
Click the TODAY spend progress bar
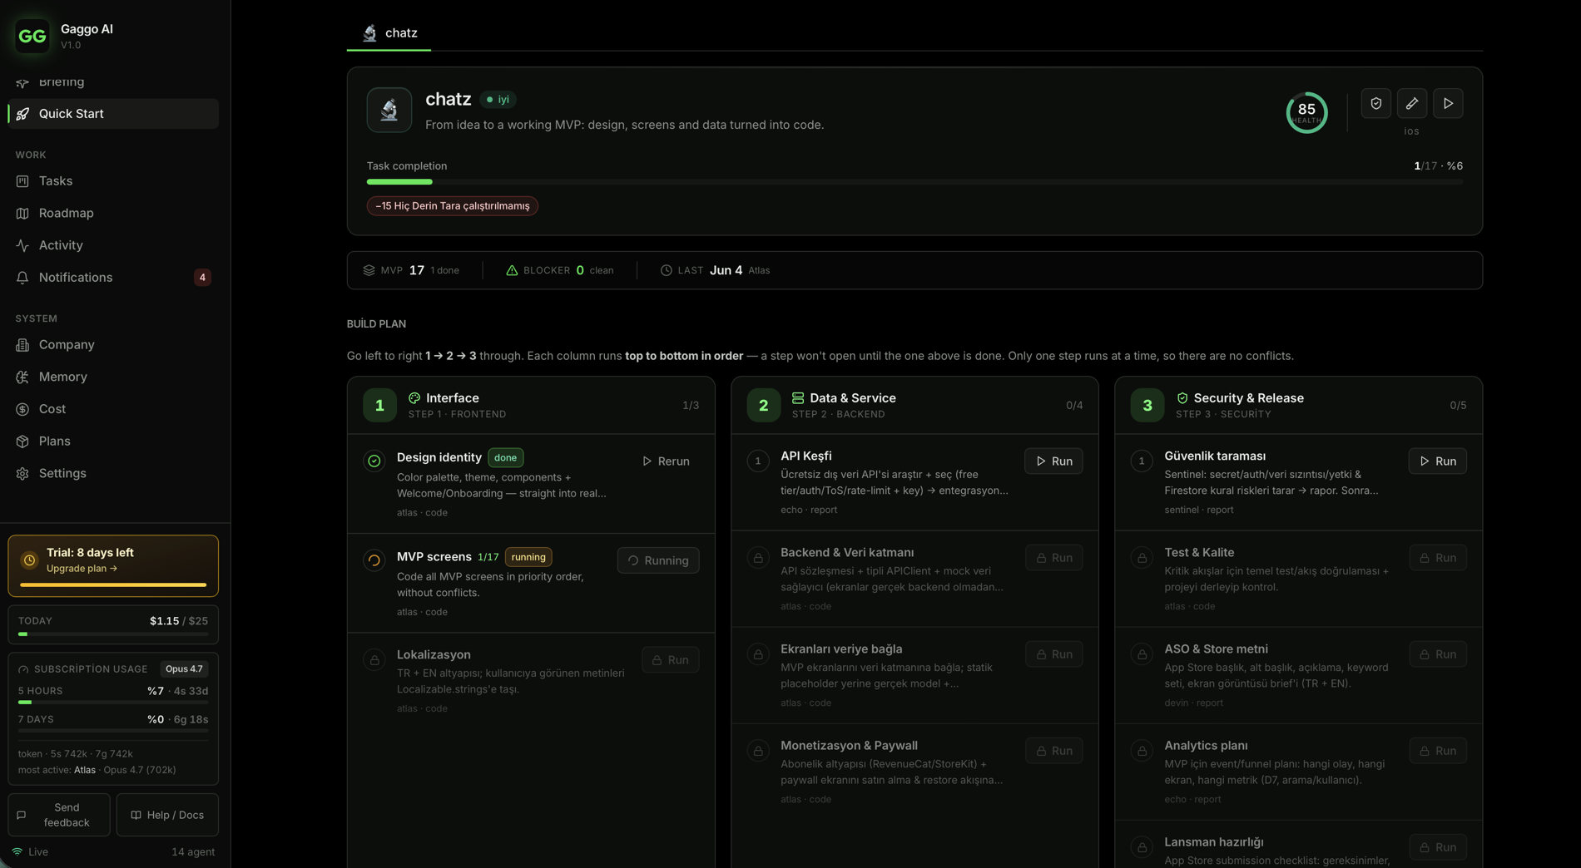[113, 634]
